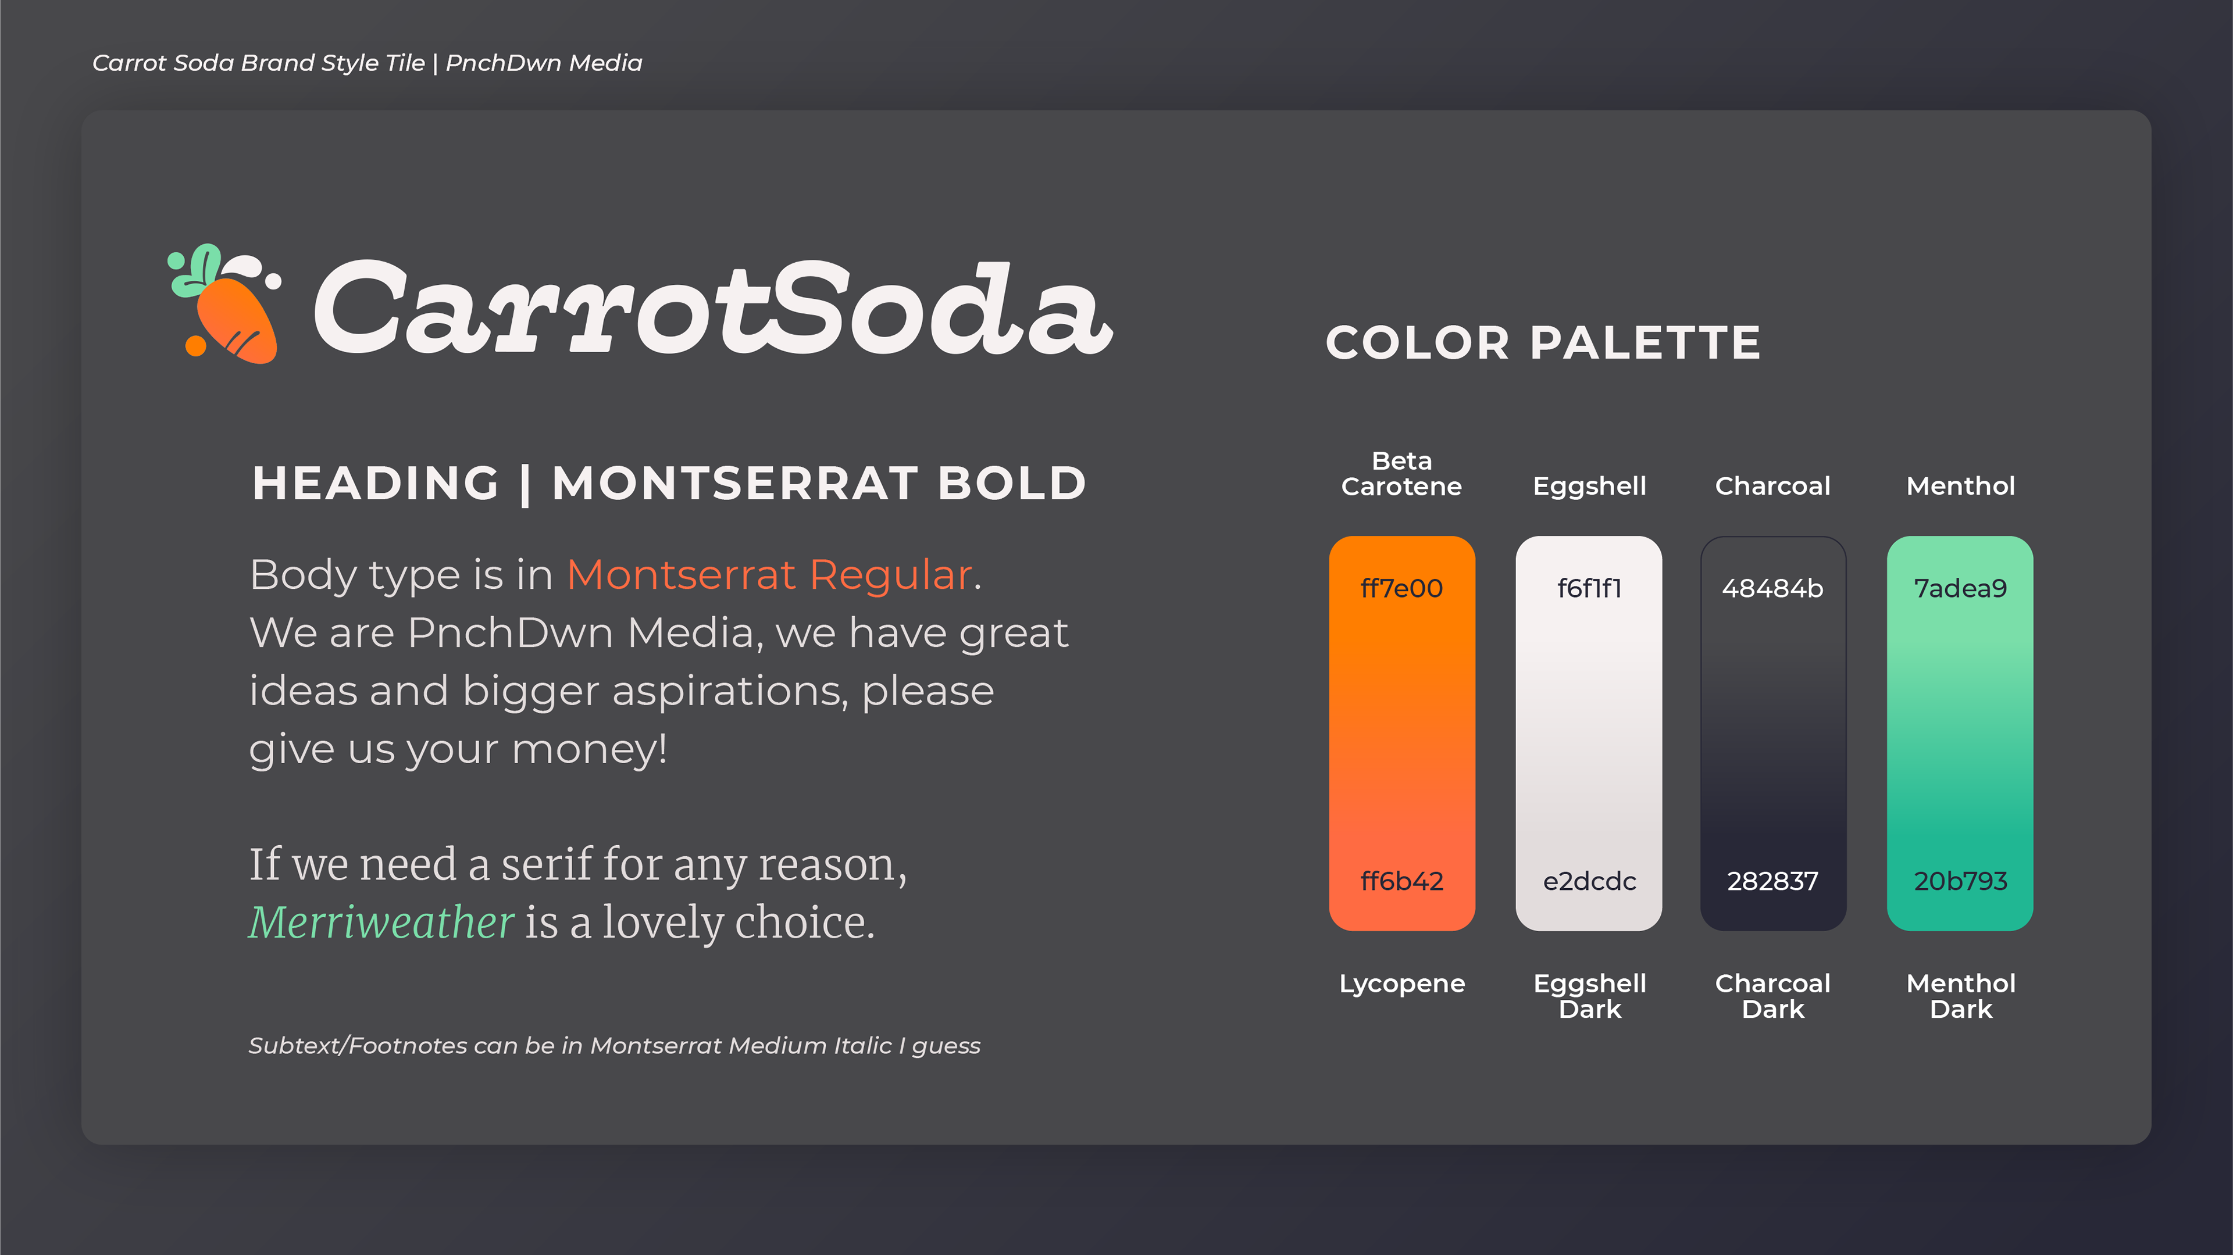This screenshot has height=1255, width=2233.
Task: Click the "Menthol Dark" color label
Action: coord(1961,996)
